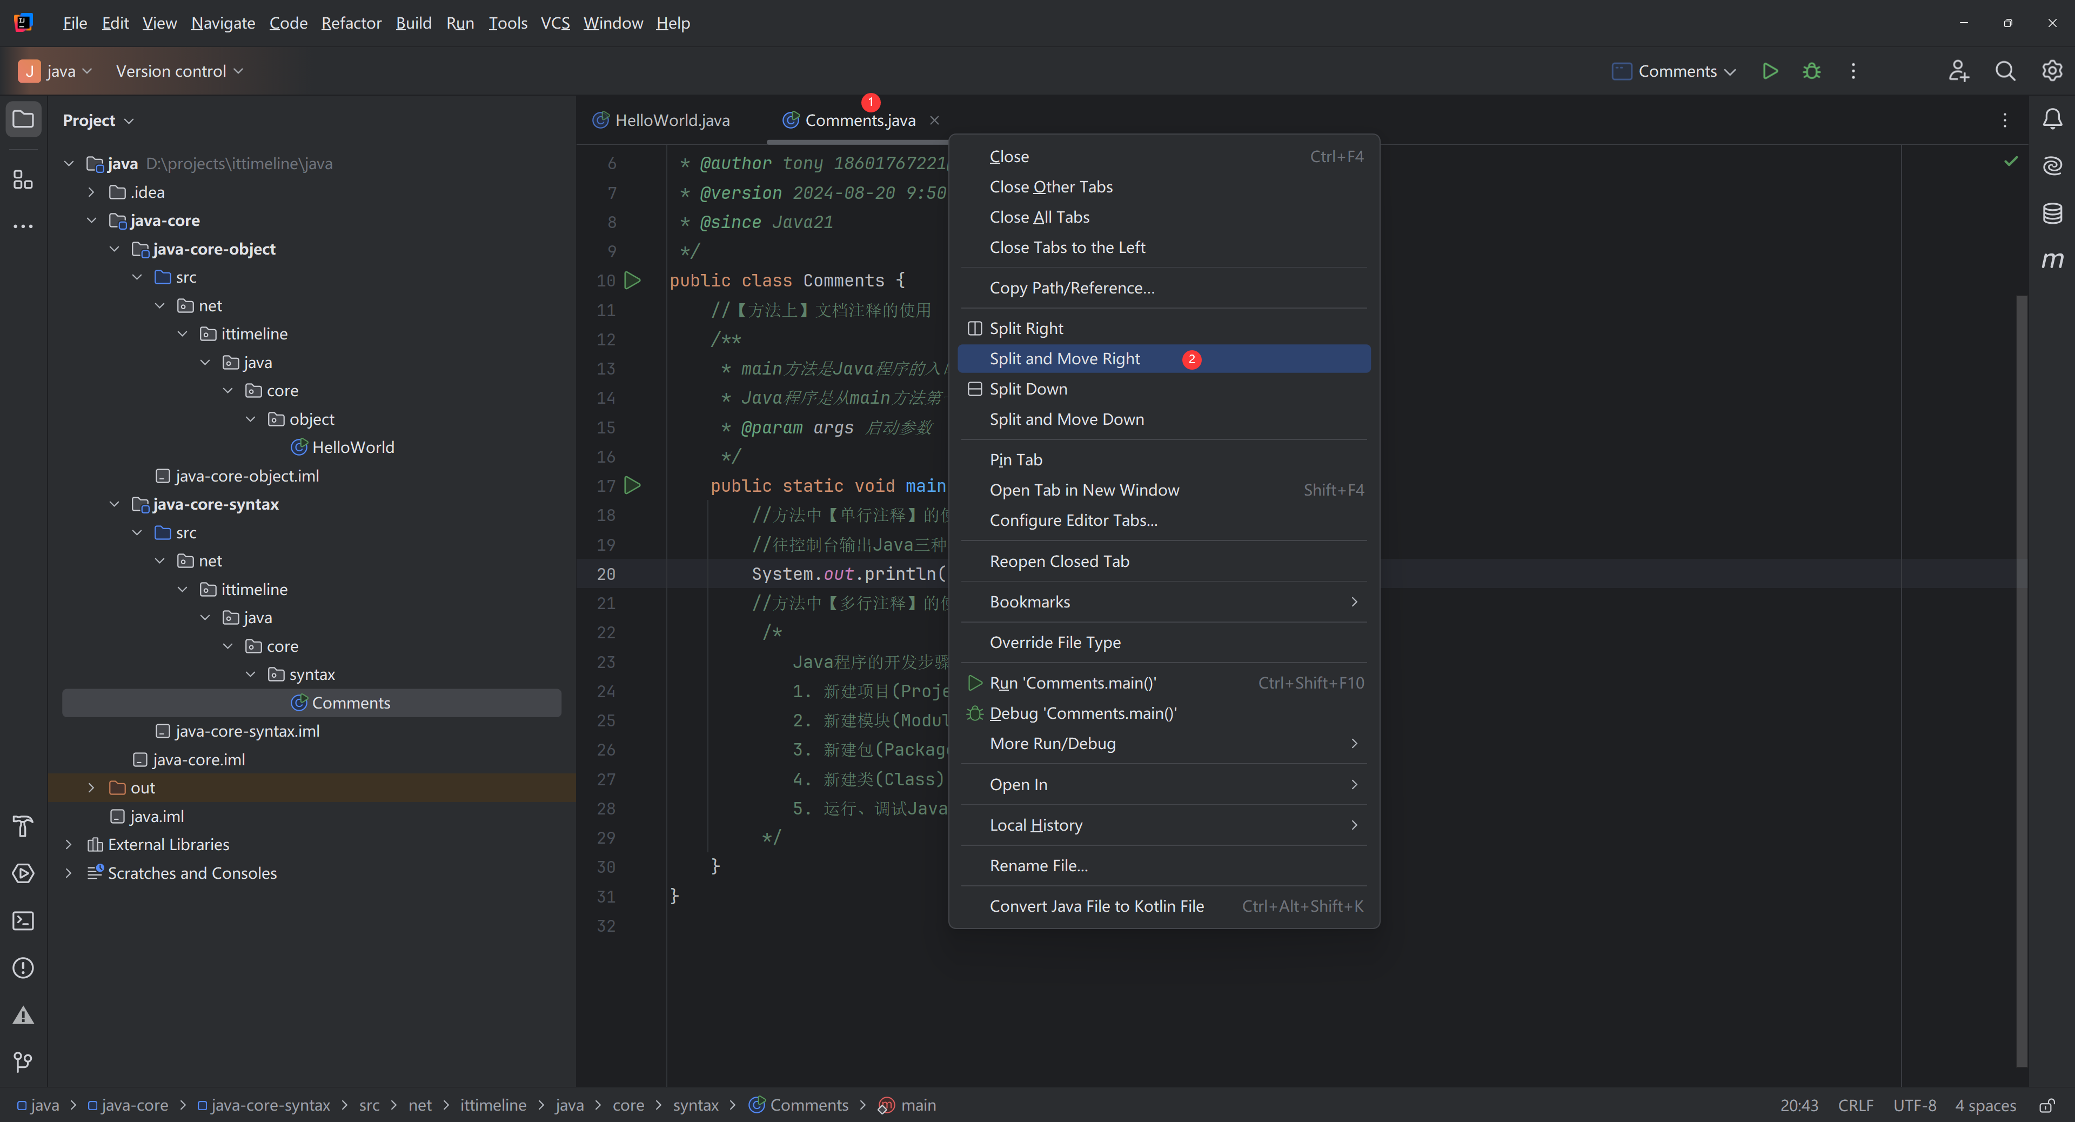Toggle read-only lock icon in status bar
The image size is (2075, 1122).
[2047, 1105]
